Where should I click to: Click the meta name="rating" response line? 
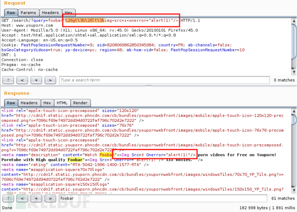pyautogui.click(x=75, y=165)
